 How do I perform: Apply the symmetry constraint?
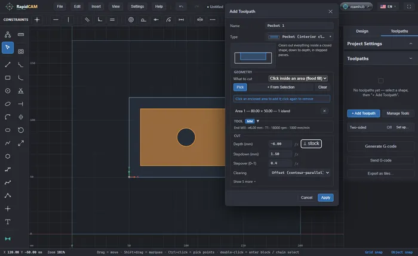[200, 20]
